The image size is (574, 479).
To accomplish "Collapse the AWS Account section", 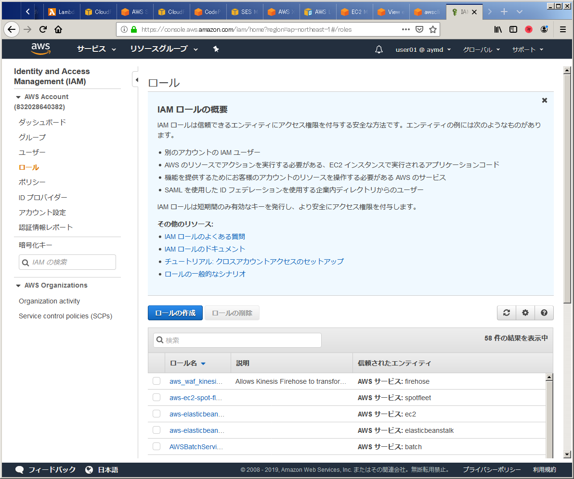I will tap(18, 97).
